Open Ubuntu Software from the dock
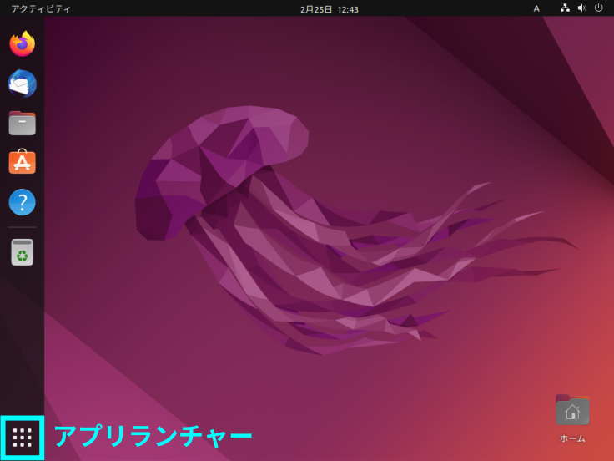 click(23, 161)
